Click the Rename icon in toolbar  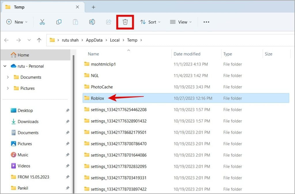92,22
